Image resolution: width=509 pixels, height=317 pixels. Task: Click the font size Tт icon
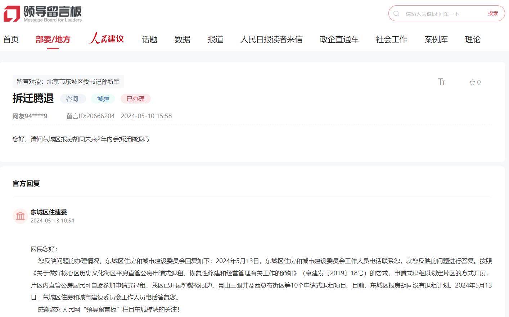[441, 82]
